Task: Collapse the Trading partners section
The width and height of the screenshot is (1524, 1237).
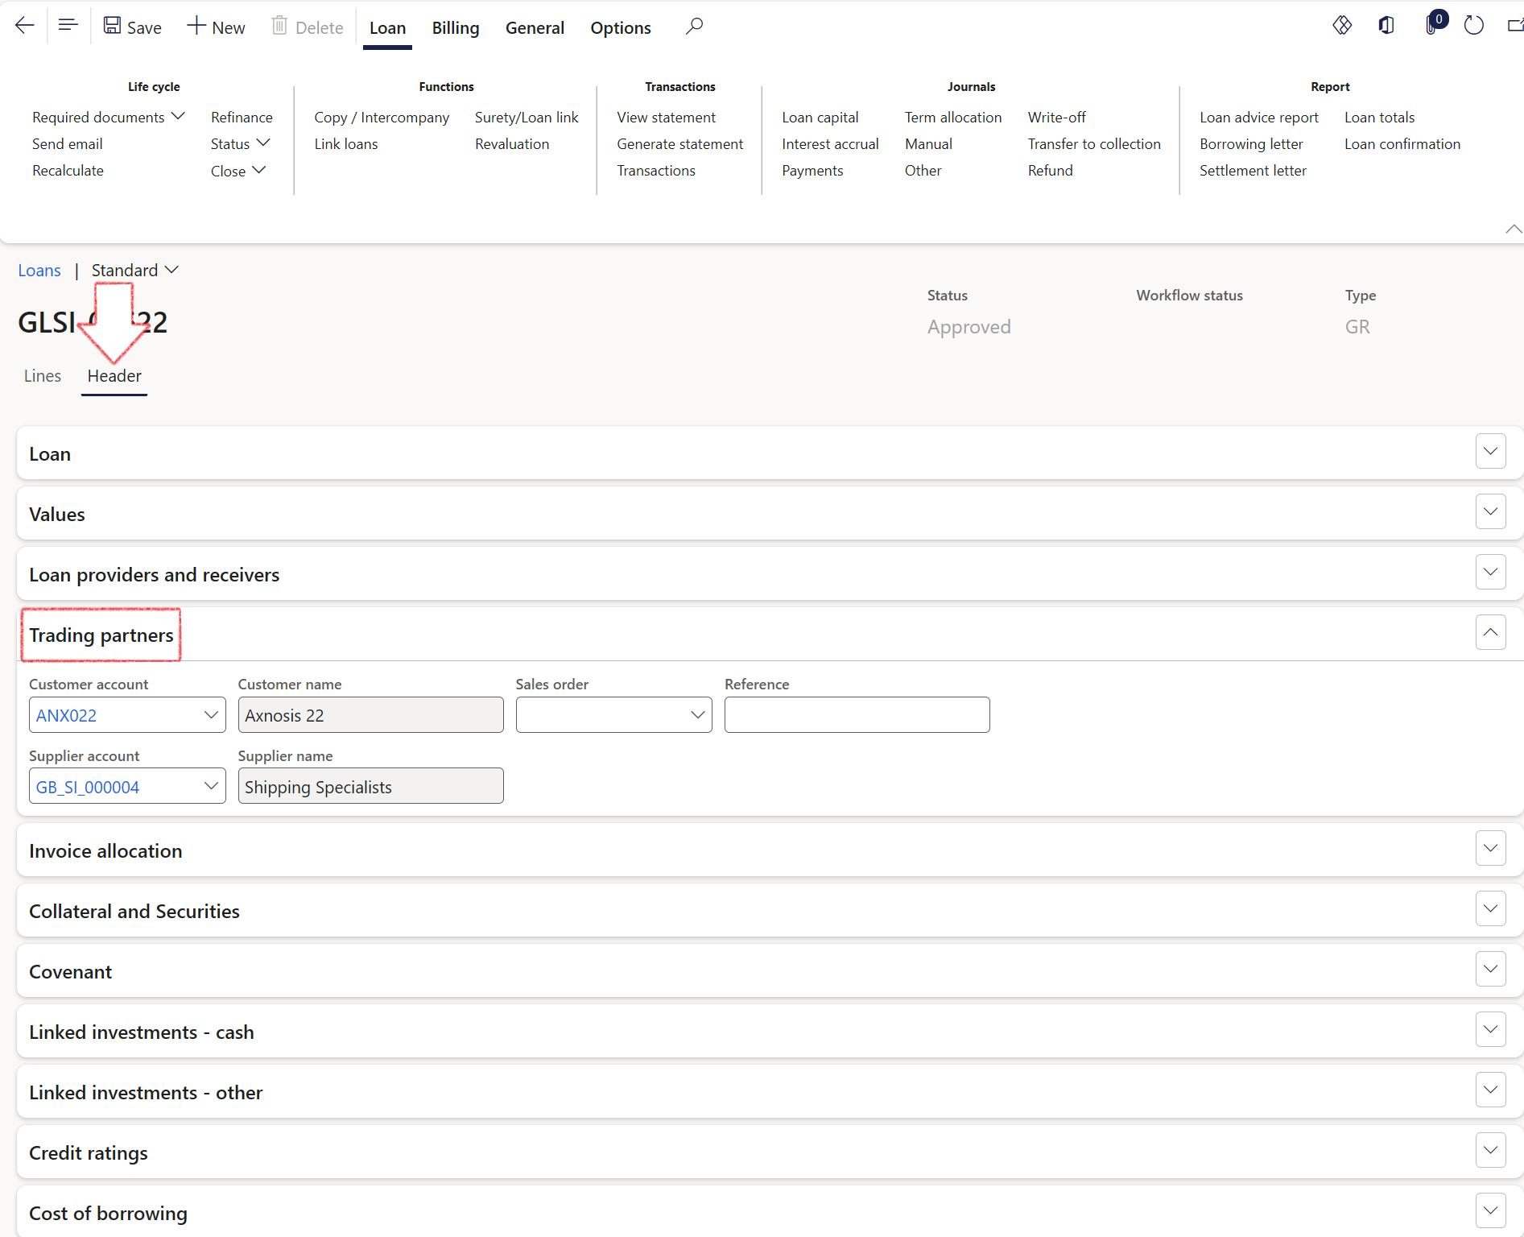Action: [1490, 632]
